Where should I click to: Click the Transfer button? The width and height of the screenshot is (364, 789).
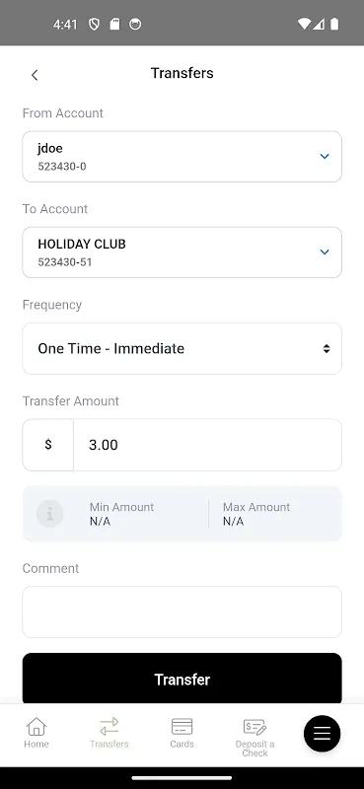click(182, 680)
